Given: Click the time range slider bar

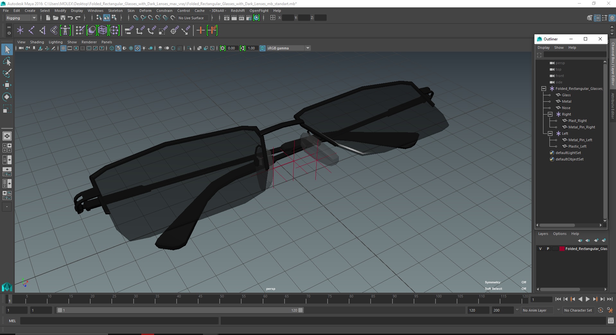Looking at the screenshot, I should (180, 310).
